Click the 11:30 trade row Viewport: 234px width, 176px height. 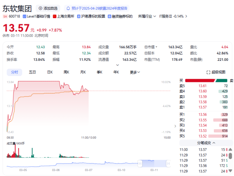pyautogui.click(x=203, y=150)
